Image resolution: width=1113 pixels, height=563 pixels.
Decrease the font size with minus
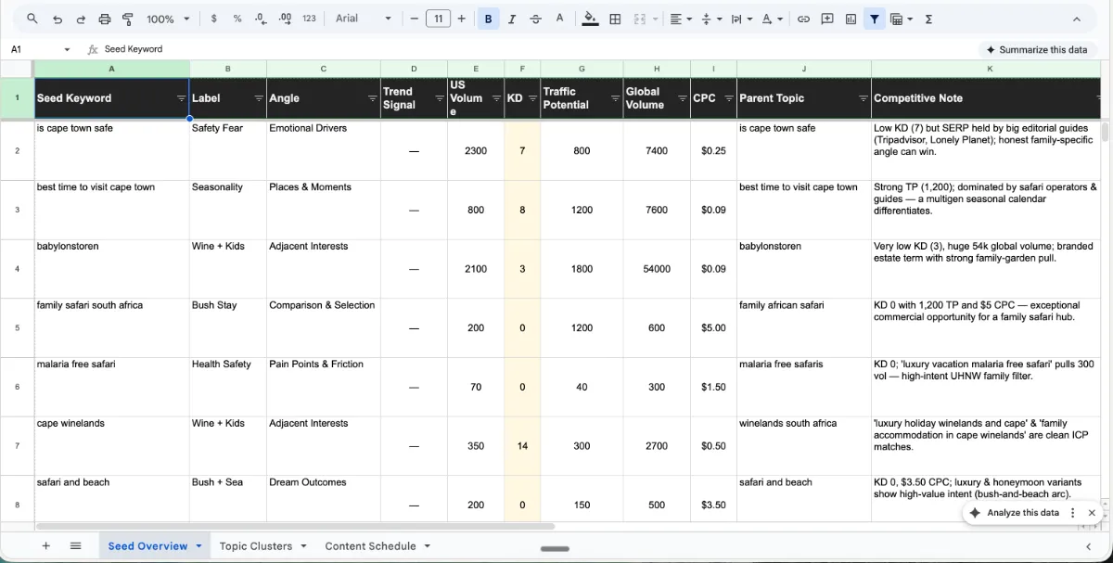point(415,19)
